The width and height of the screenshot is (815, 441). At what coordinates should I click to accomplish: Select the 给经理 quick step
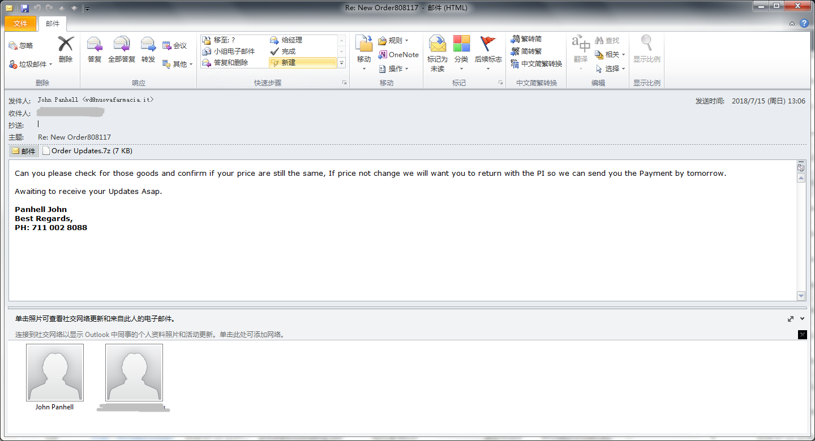click(303, 40)
